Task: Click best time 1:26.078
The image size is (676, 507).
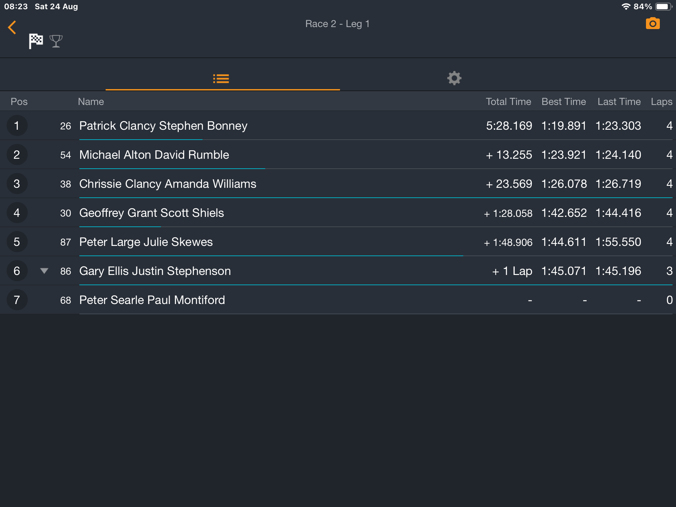Action: [564, 184]
